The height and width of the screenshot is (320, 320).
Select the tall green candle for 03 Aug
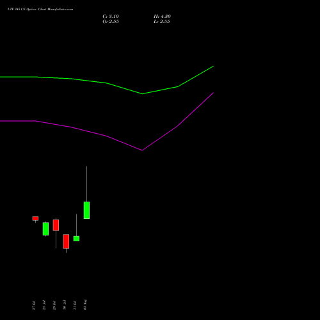[x=86, y=210]
